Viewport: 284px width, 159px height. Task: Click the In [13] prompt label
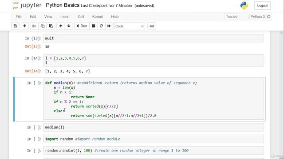pyautogui.click(x=33, y=38)
